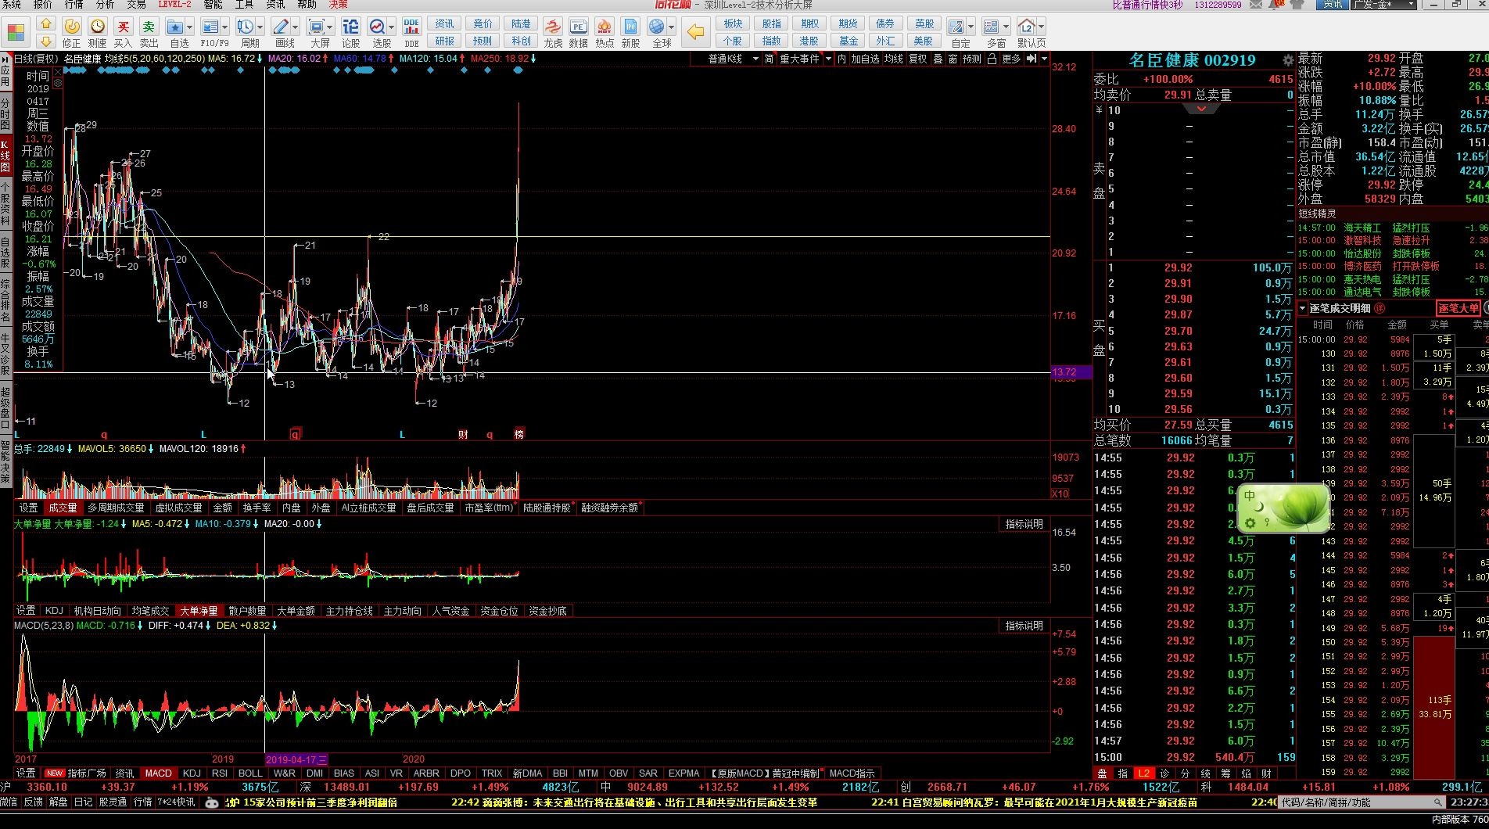This screenshot has height=829, width=1489.
Task: Click the four-color home grid icon
Action: [16, 33]
